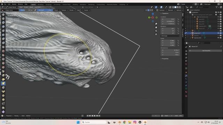Open the Stroke dropdown
The image size is (223, 125).
(x=72, y=10)
